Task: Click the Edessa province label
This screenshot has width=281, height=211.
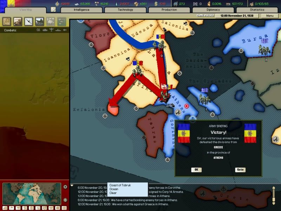Action: 143,31
